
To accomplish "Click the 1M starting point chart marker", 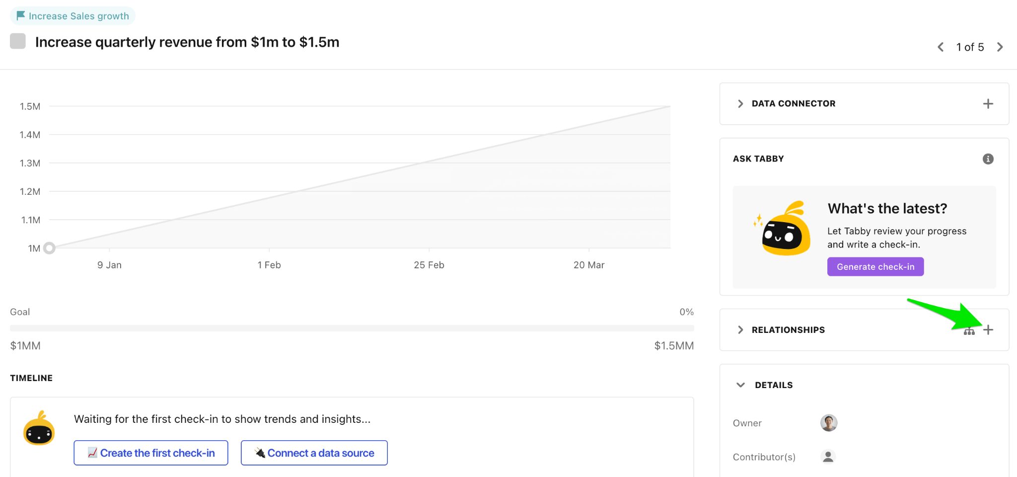I will (x=49, y=248).
